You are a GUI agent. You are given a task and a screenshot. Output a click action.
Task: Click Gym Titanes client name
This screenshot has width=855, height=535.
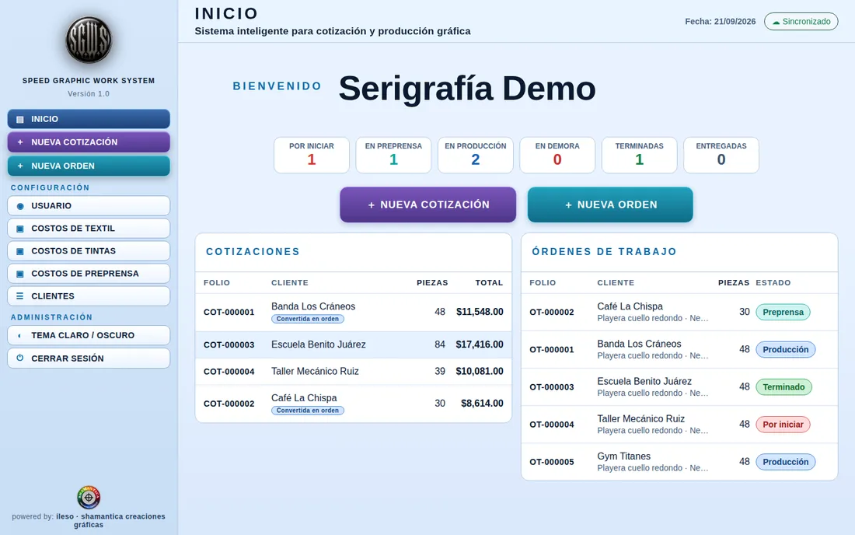pos(624,456)
